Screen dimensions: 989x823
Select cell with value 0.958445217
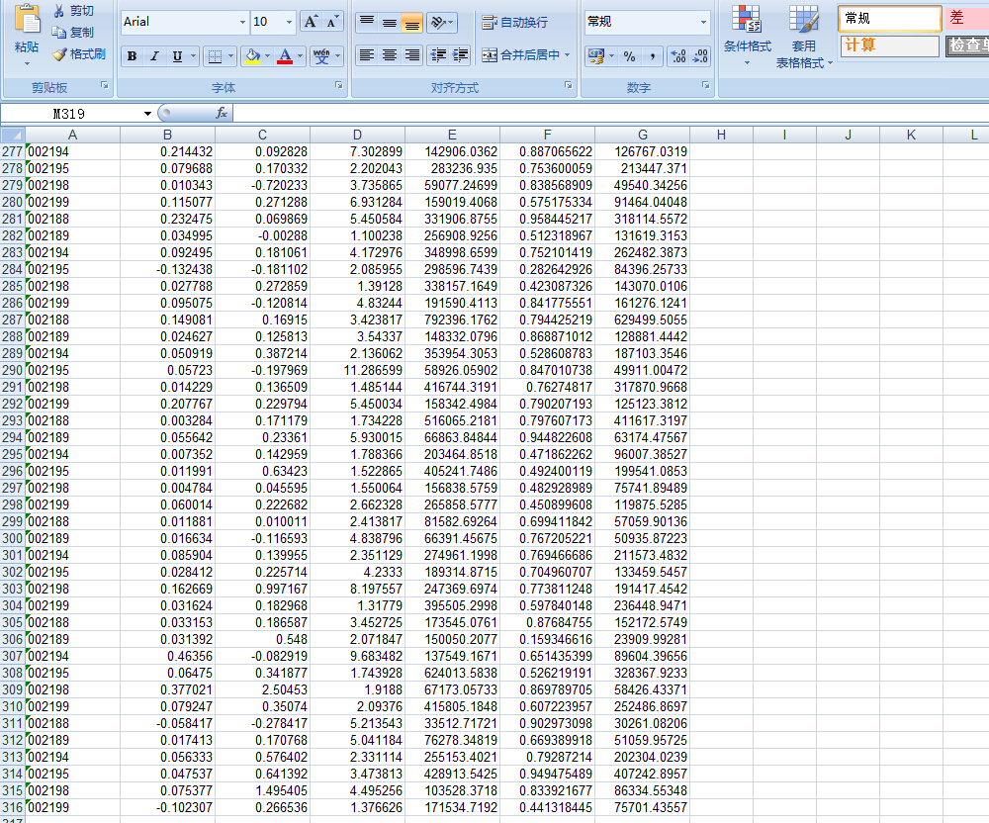(548, 219)
